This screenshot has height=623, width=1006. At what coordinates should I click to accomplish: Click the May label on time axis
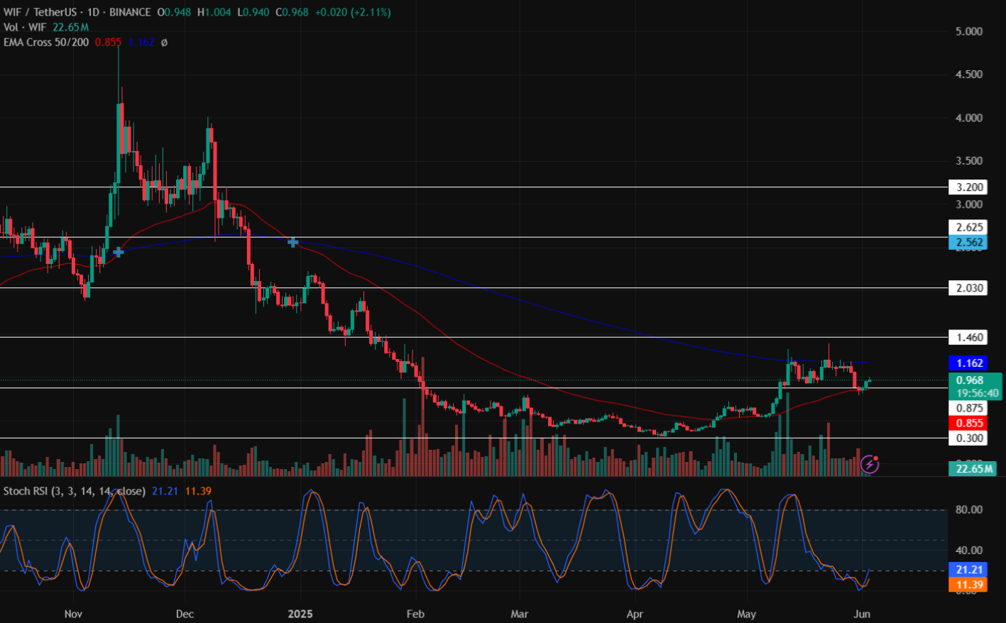746,614
